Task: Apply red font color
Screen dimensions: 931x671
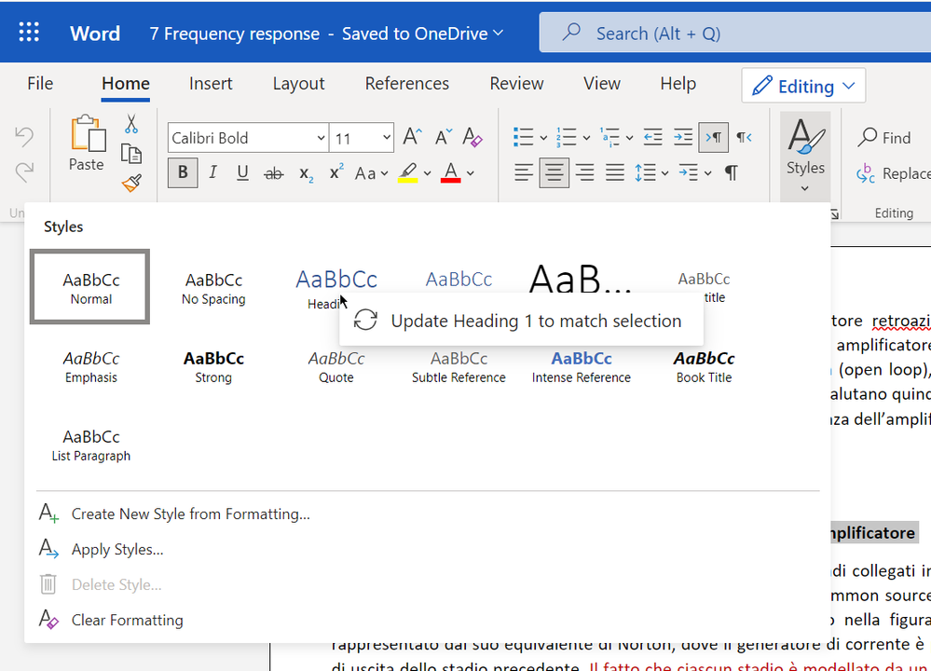Action: [451, 172]
